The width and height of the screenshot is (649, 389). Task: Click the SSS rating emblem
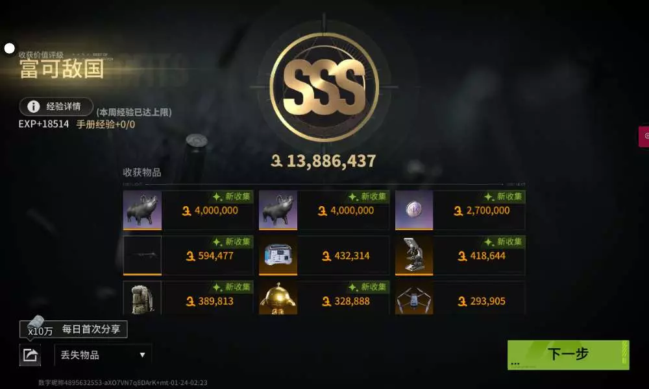[x=324, y=87]
